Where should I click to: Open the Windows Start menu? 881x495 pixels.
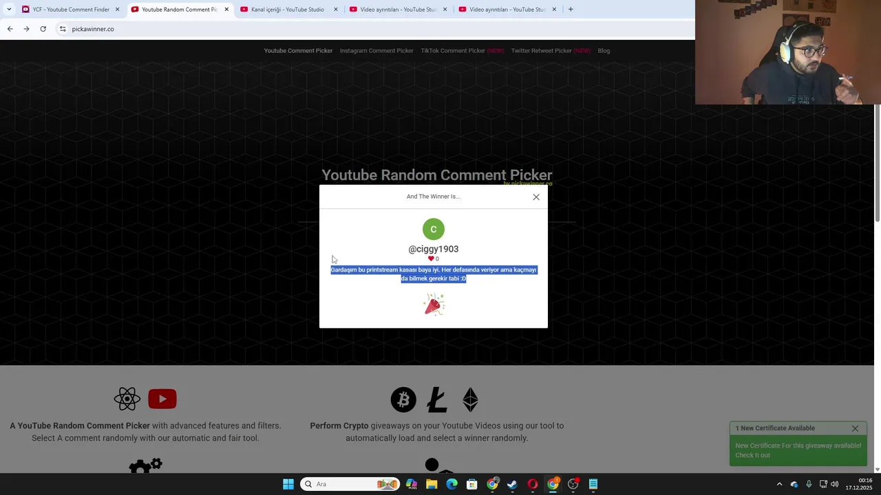click(288, 484)
